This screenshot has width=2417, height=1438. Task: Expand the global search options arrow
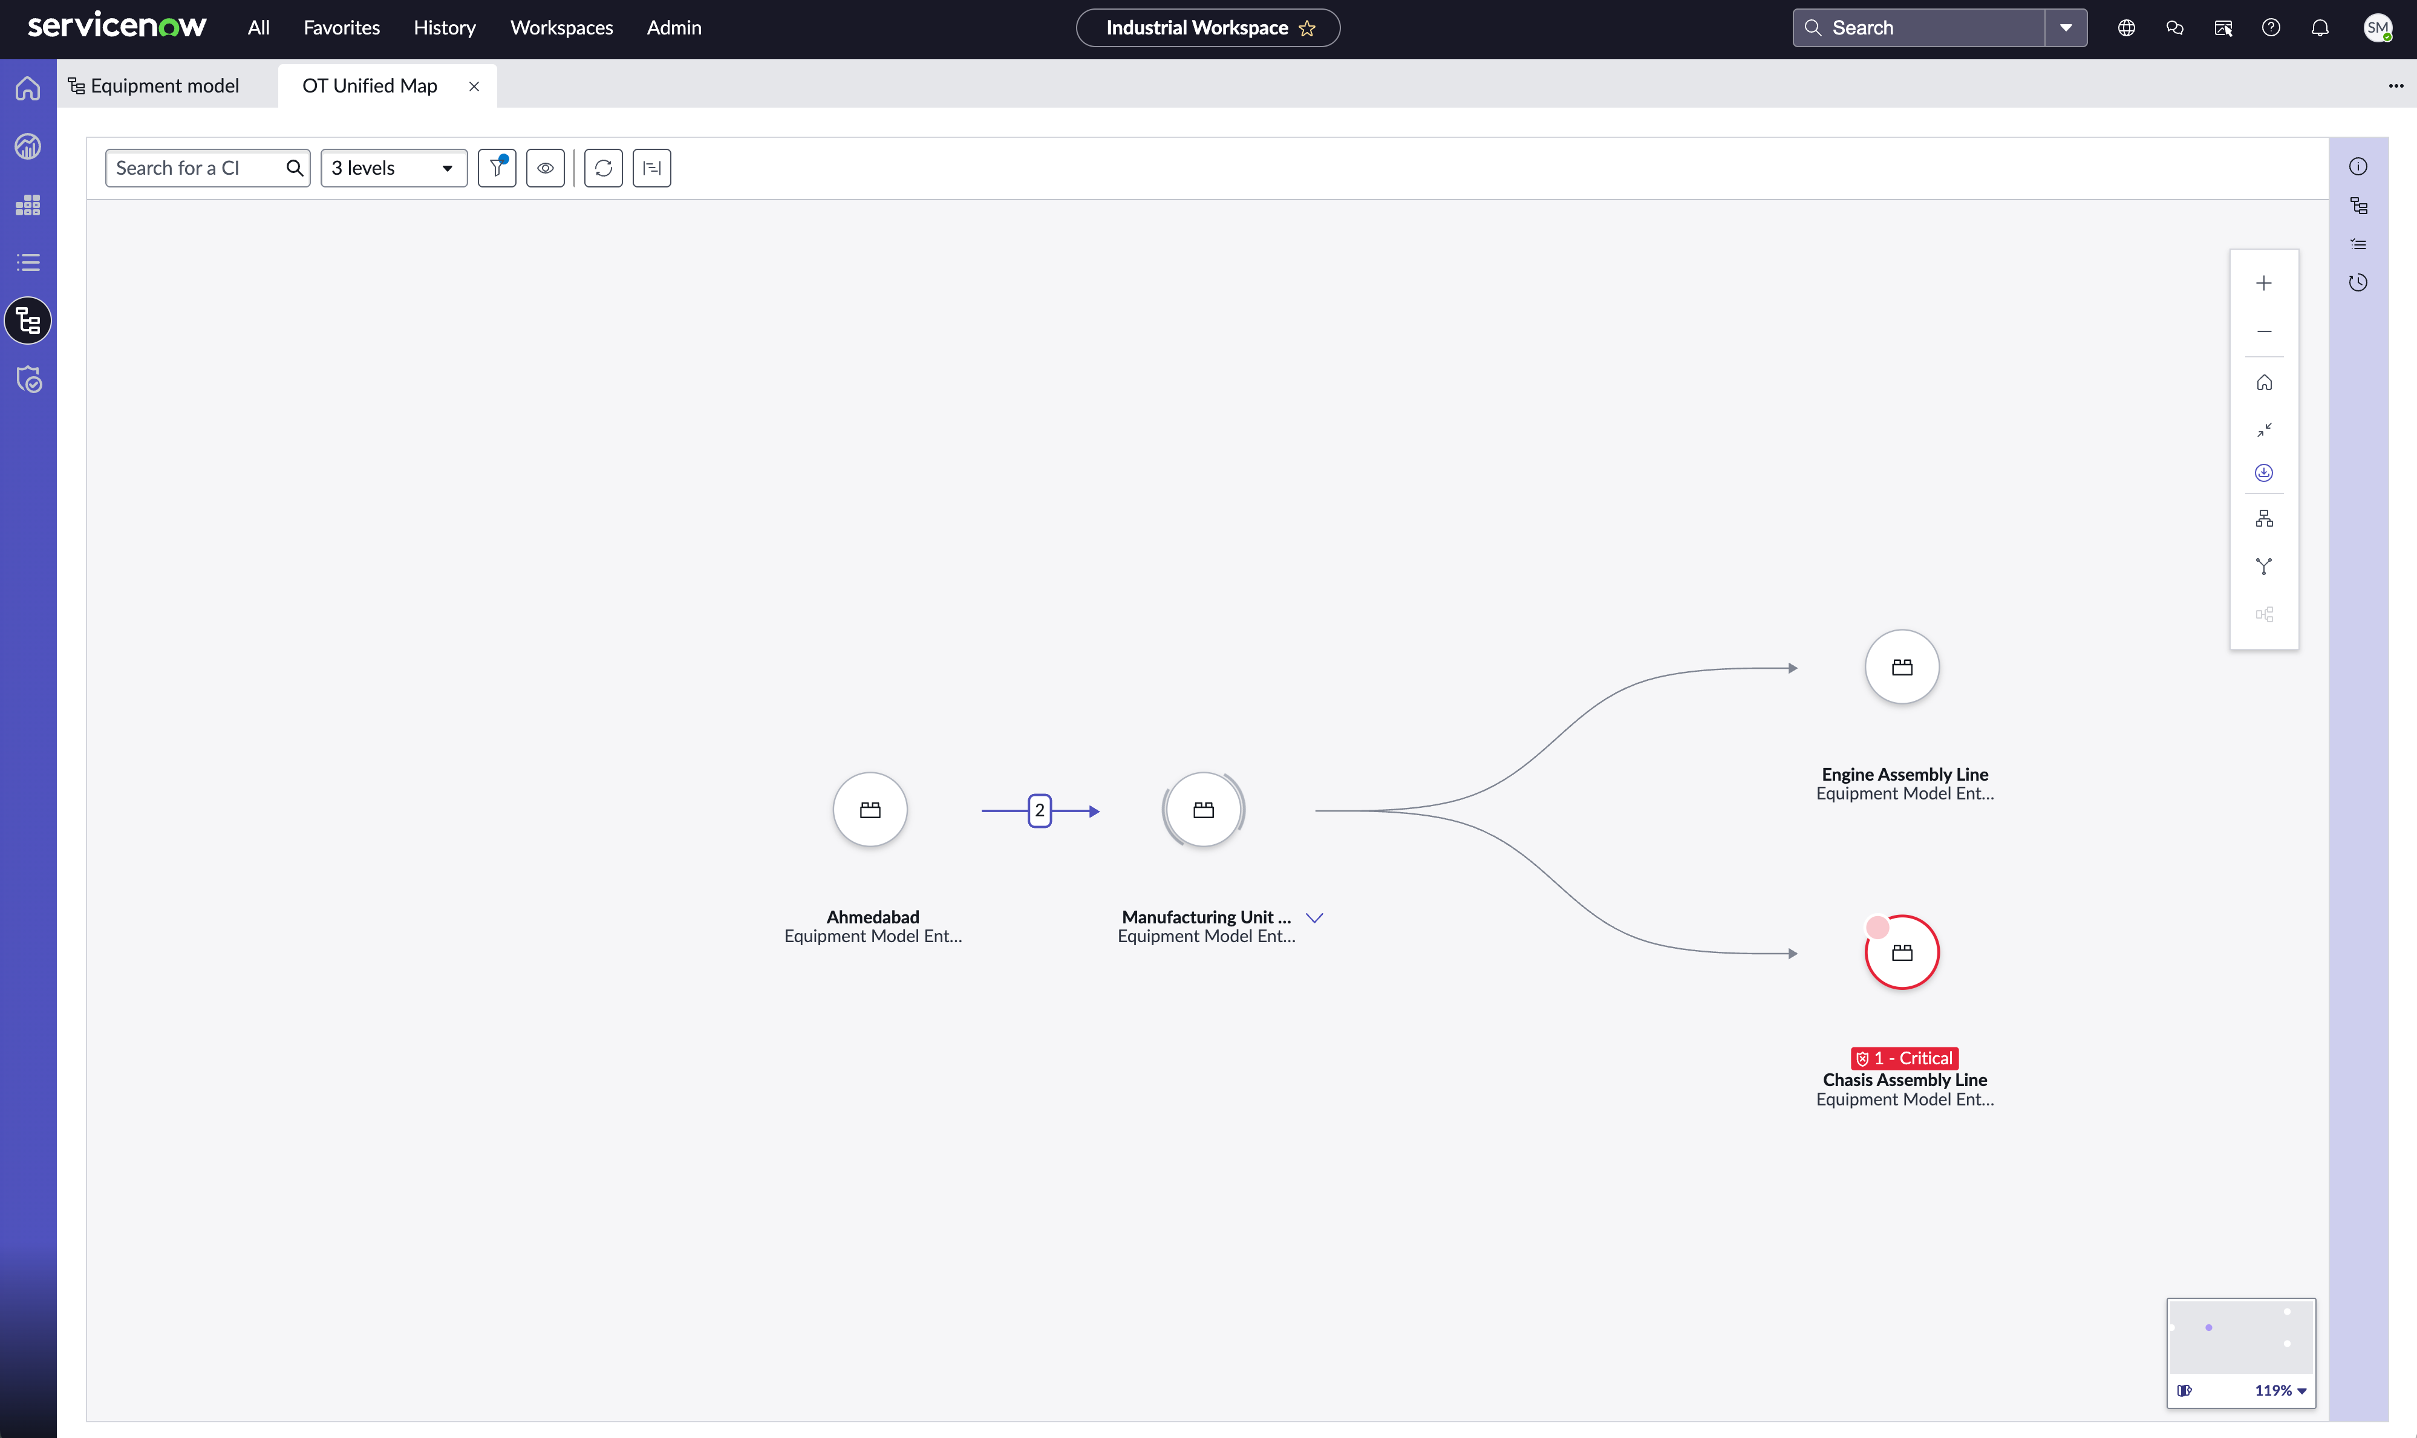(2066, 28)
